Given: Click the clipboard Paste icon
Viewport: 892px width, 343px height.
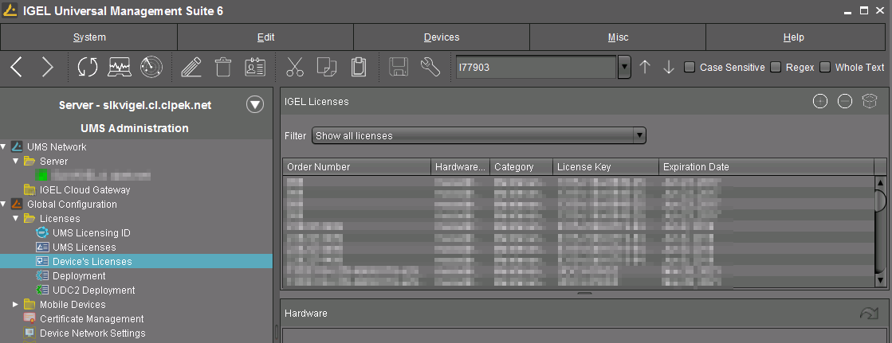Looking at the screenshot, I should click(x=359, y=67).
